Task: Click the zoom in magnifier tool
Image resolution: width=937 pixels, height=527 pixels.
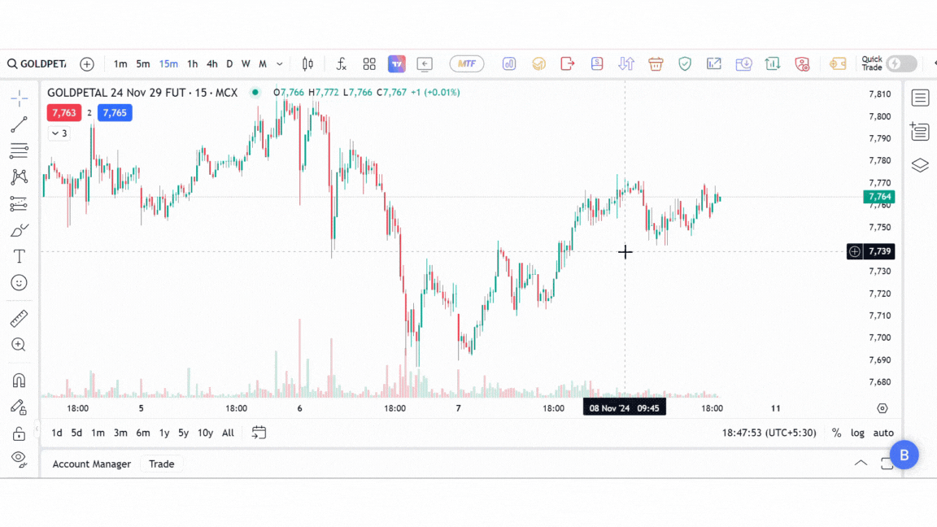Action: [19, 345]
